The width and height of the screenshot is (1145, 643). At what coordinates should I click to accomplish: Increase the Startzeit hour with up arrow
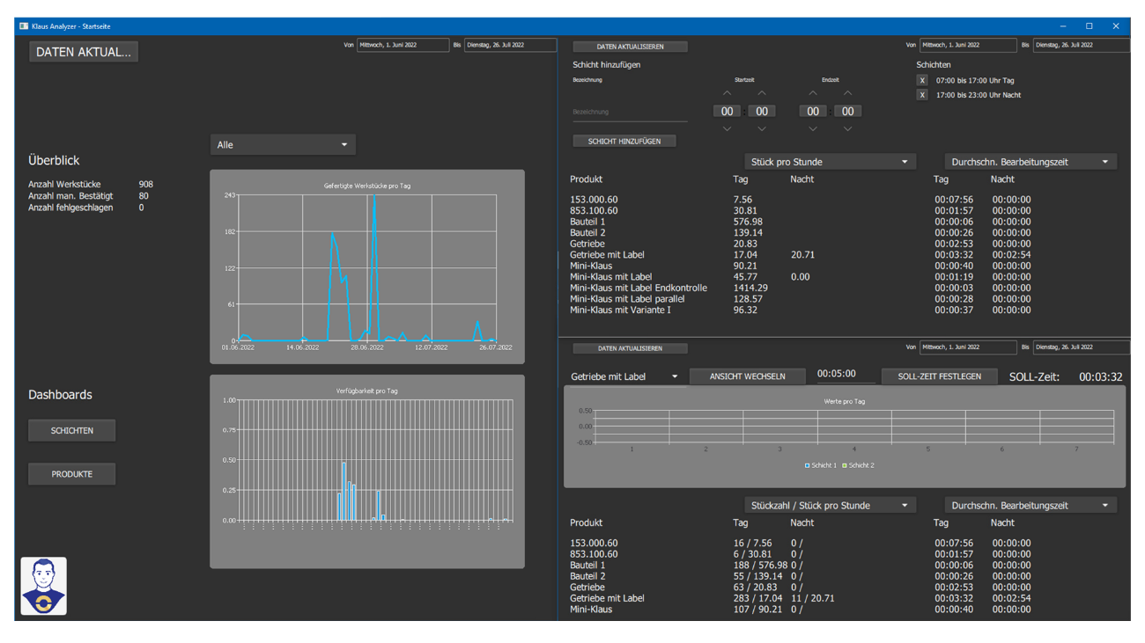click(x=727, y=93)
